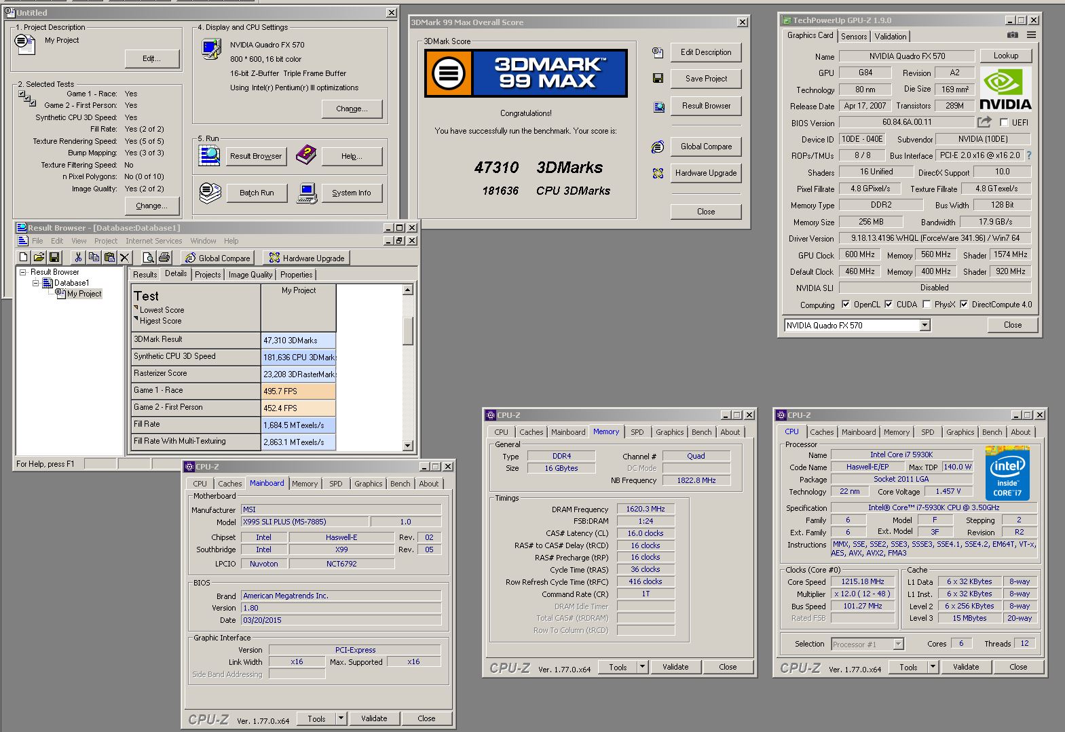Click the score window Hardware Upgrade icon
The image size is (1065, 732).
coord(658,173)
